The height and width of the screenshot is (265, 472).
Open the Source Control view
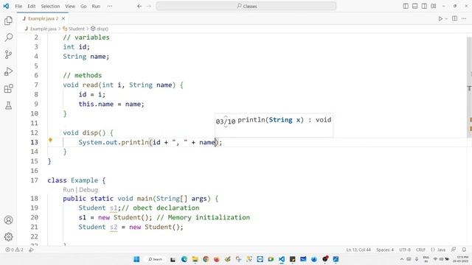(8, 54)
